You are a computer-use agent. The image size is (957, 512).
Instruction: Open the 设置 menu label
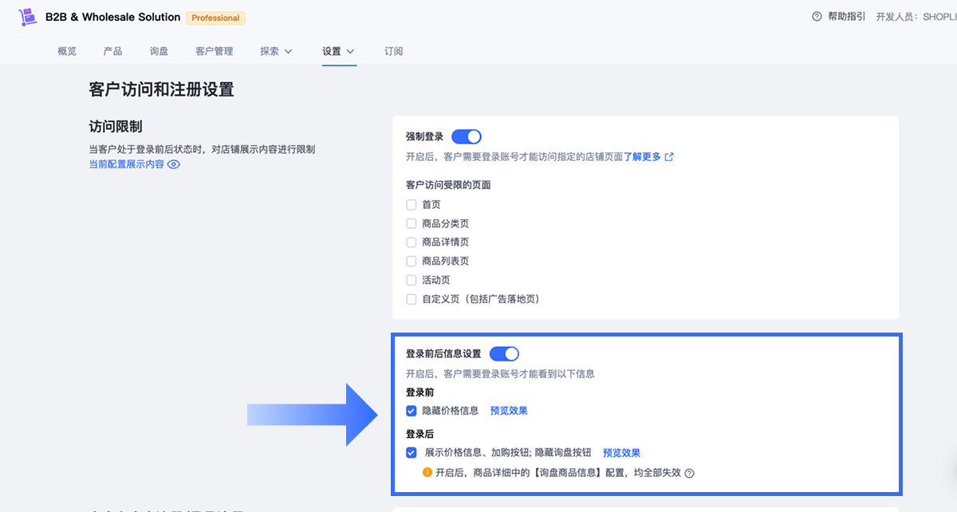[332, 51]
